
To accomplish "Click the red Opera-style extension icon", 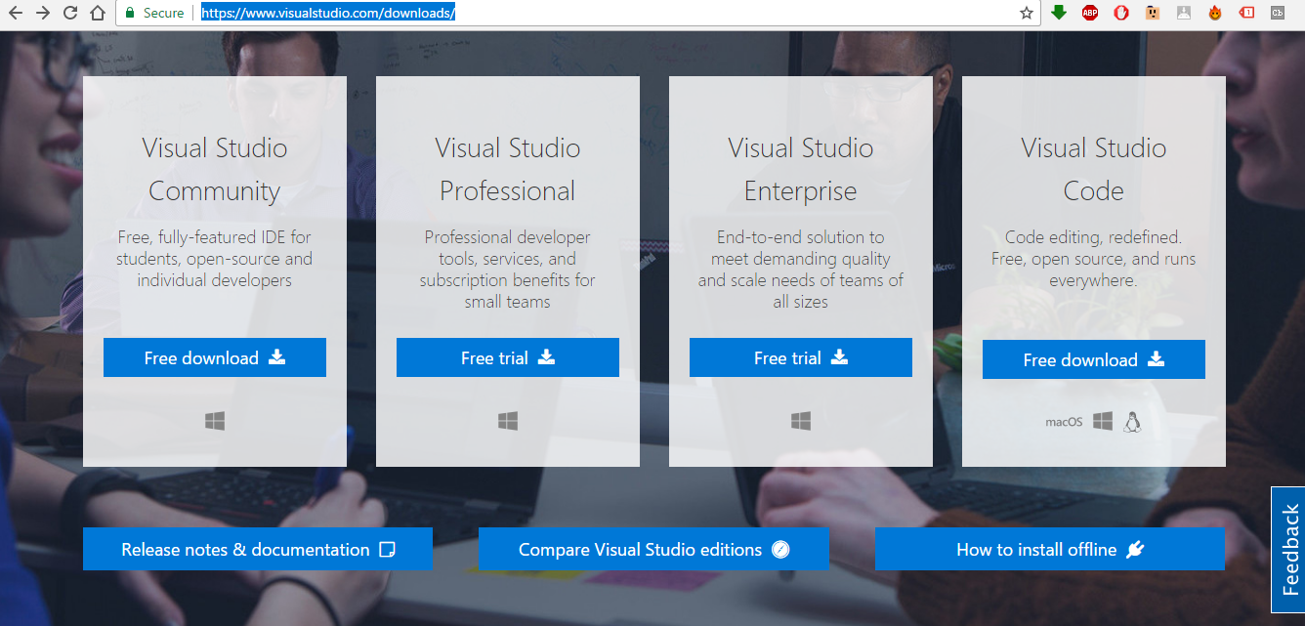I will click(x=1122, y=13).
